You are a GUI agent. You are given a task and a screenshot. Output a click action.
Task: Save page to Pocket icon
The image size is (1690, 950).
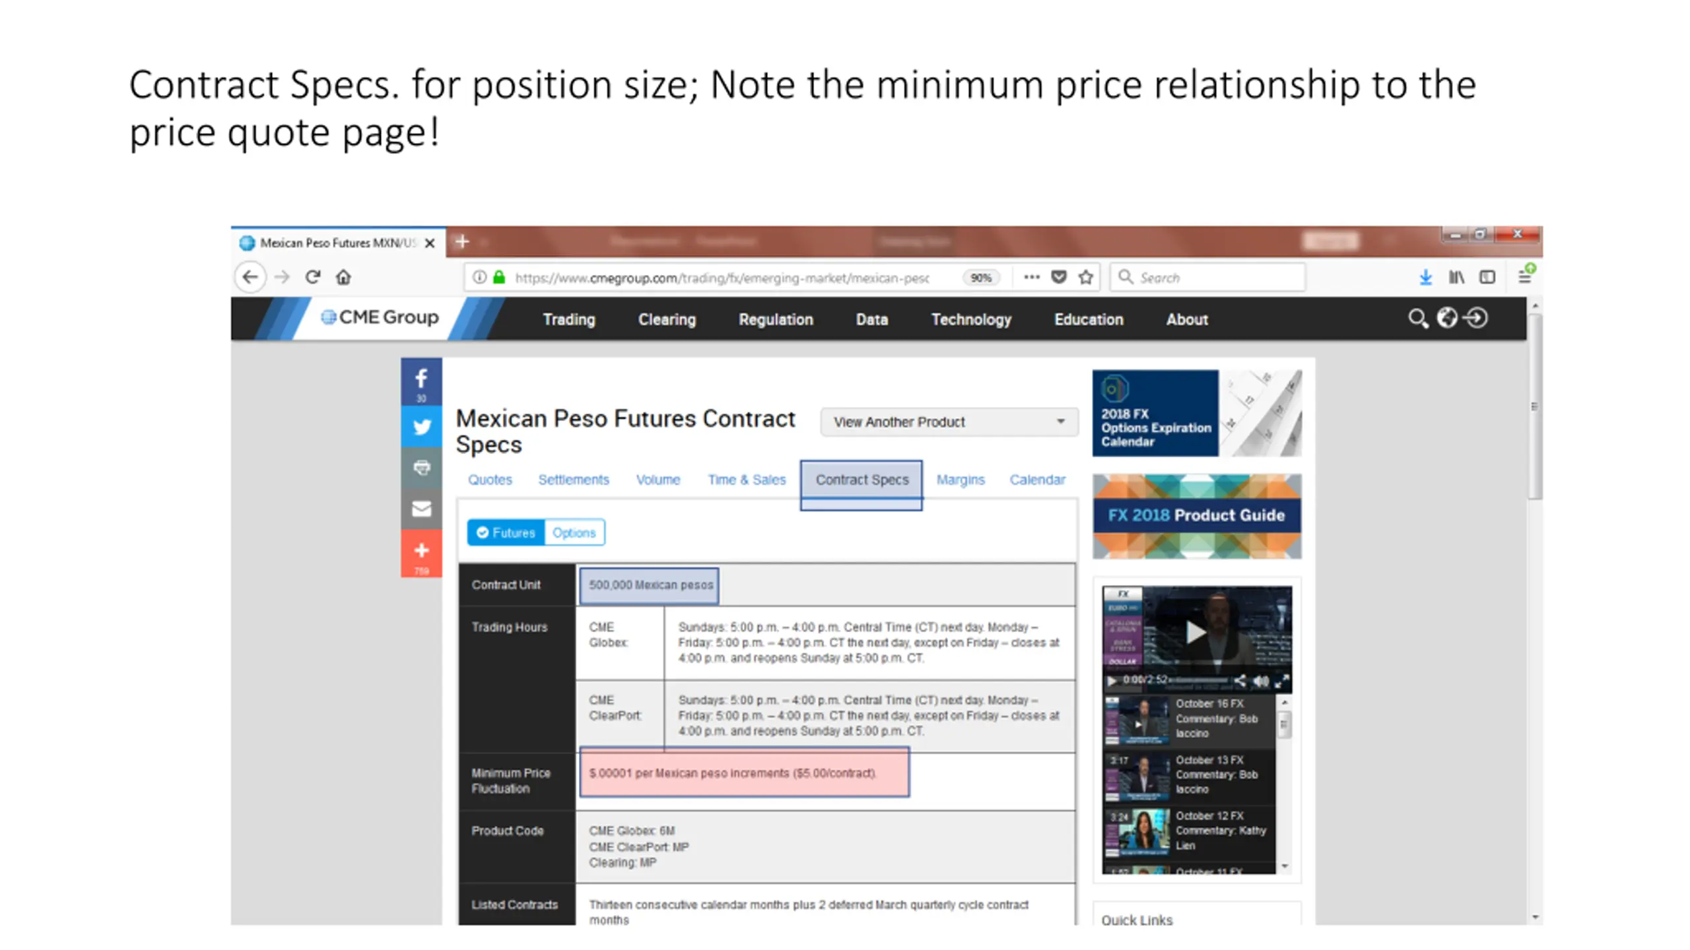click(1059, 277)
